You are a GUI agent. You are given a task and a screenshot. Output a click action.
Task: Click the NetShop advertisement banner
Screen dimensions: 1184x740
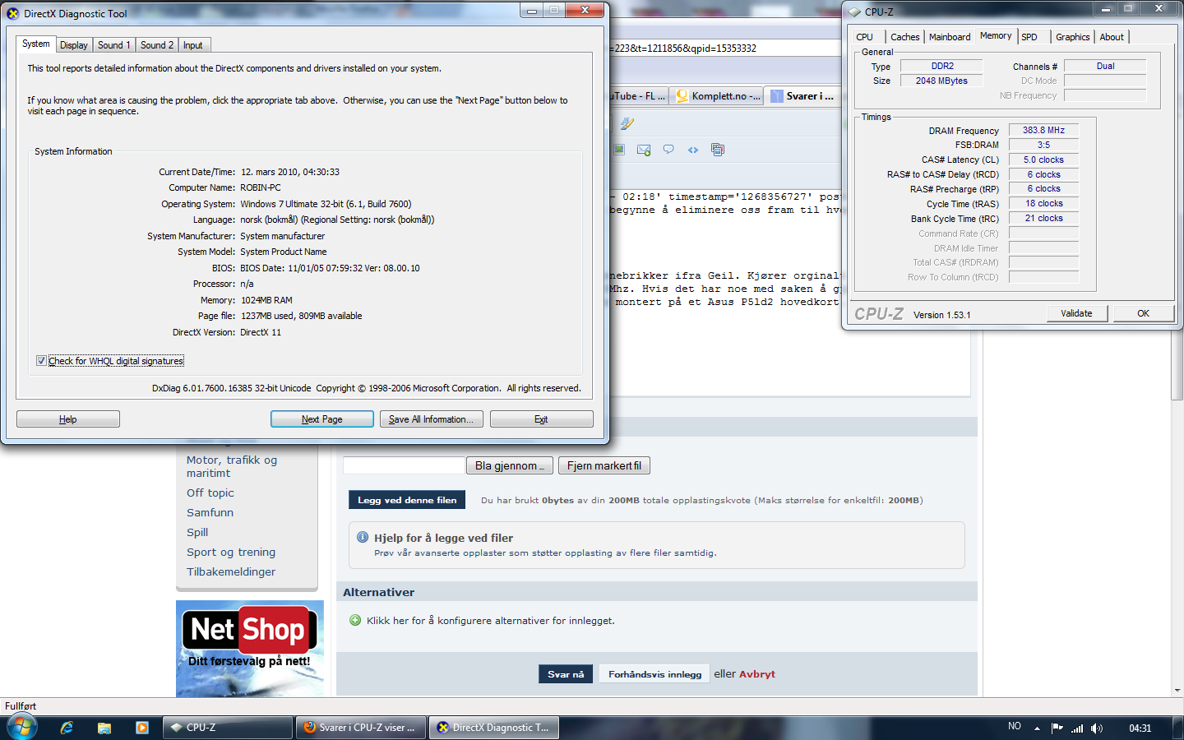tap(250, 649)
